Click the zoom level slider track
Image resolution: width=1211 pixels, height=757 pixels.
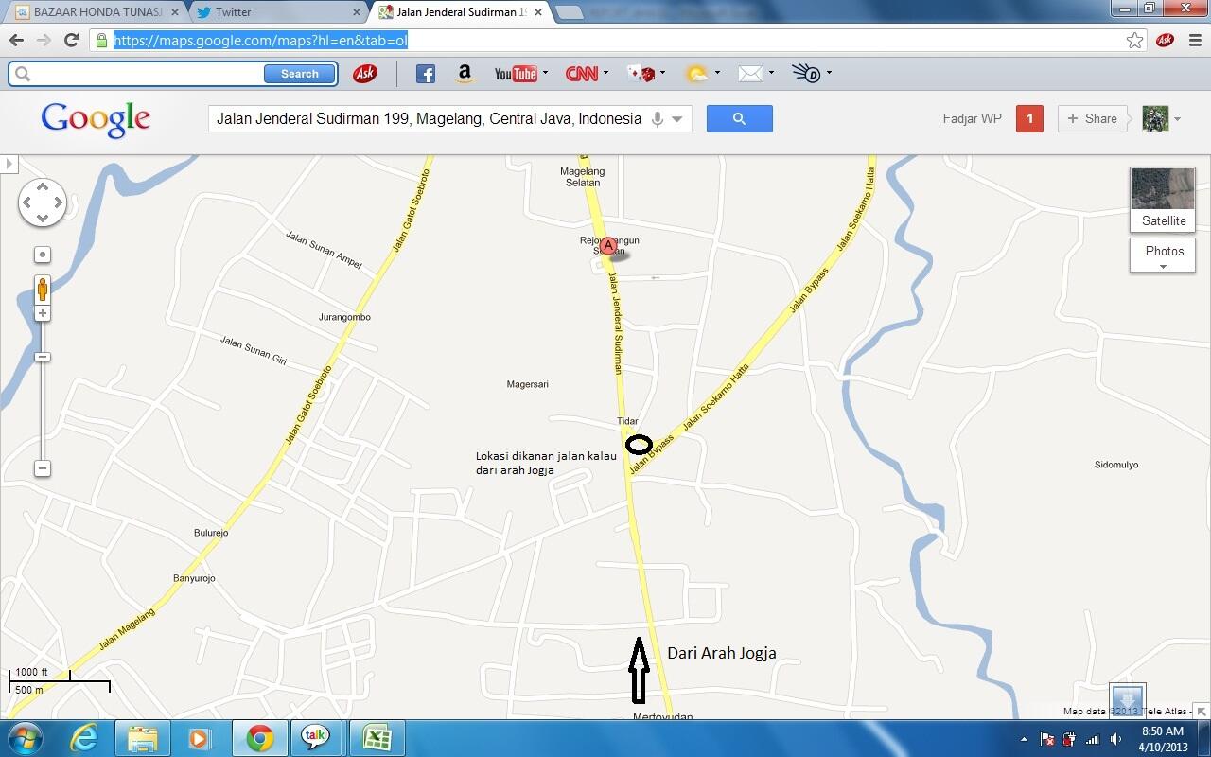(43, 391)
